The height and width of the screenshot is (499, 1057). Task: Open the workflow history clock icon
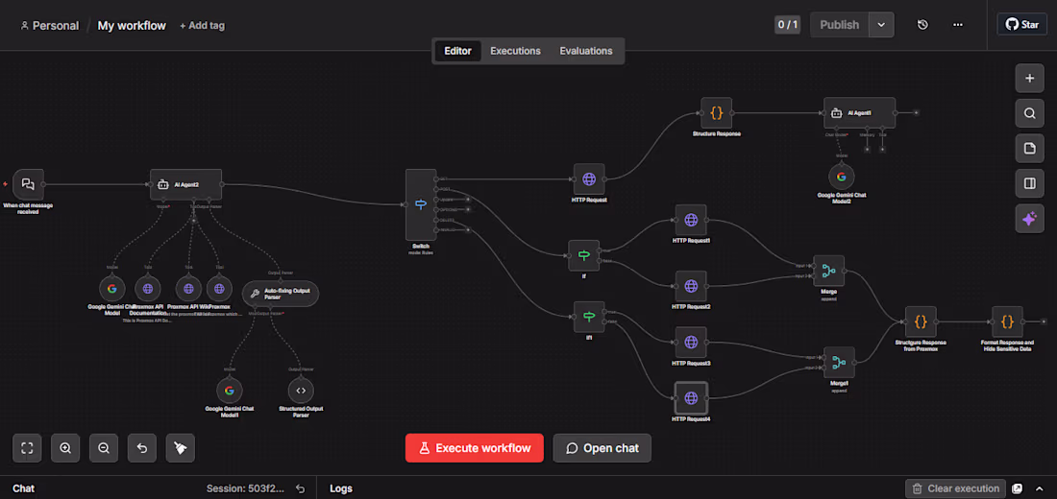[922, 25]
